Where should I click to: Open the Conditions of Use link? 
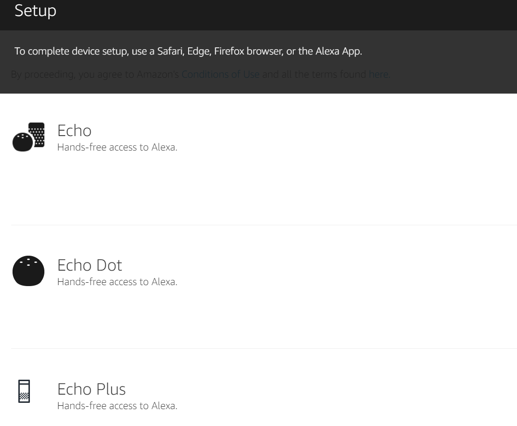click(220, 75)
